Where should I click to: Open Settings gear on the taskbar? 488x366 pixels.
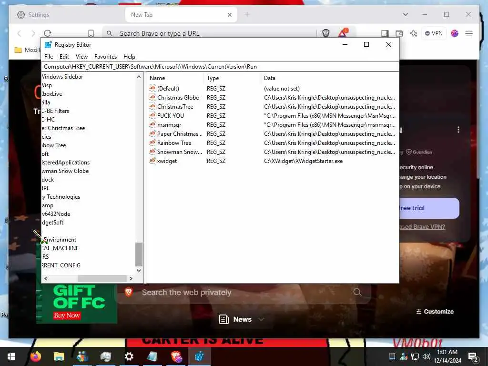(129, 356)
